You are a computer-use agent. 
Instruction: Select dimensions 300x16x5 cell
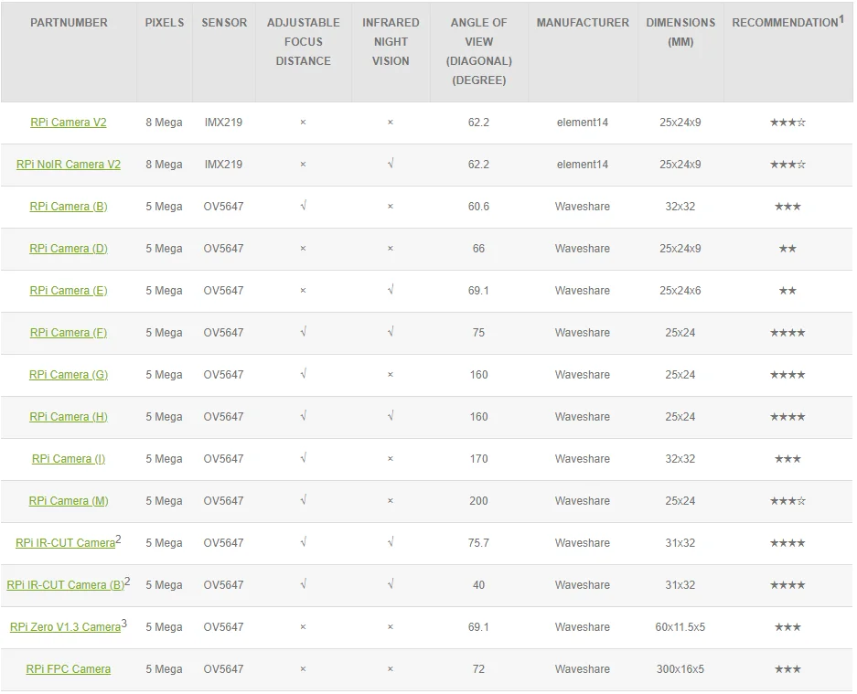680,669
